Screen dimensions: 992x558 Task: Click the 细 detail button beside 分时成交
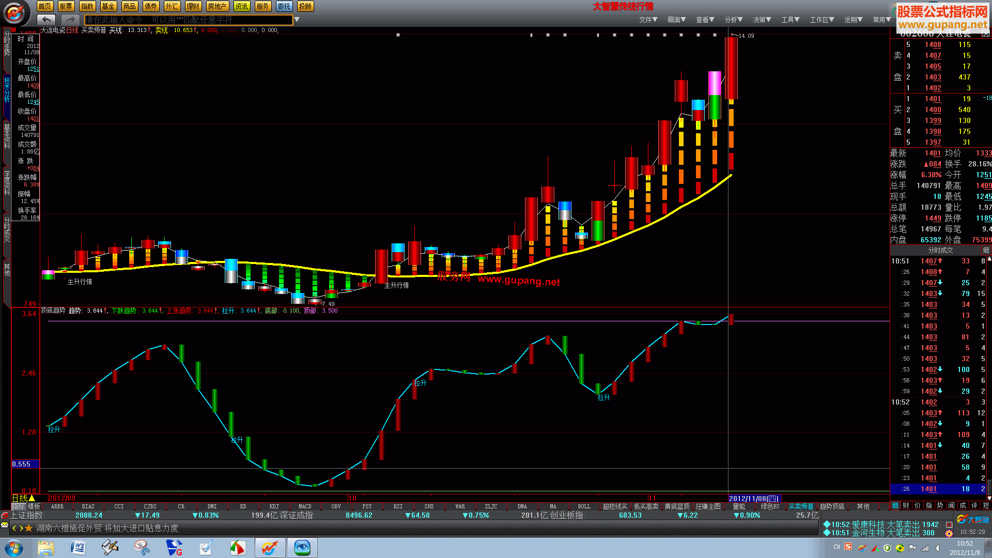tap(985, 250)
